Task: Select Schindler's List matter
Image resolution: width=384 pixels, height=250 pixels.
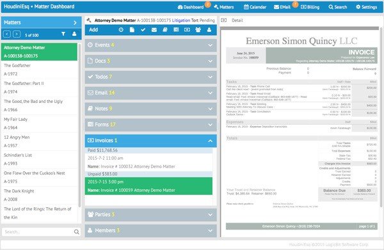Action: coord(39,159)
